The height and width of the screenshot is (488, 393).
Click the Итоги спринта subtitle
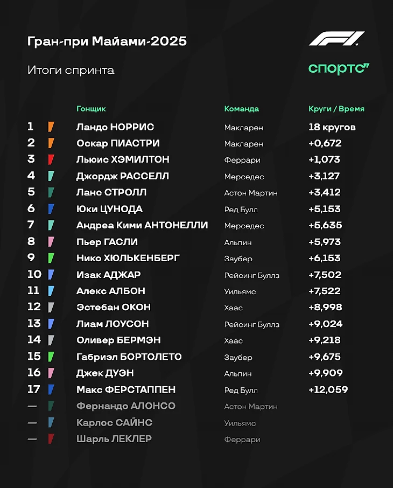(71, 70)
